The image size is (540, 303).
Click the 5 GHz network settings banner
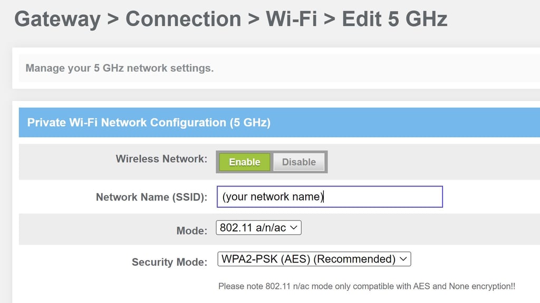pos(119,68)
